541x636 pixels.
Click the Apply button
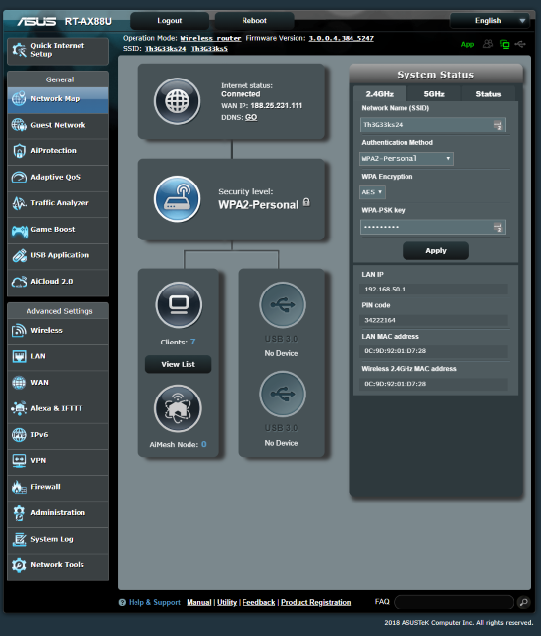click(x=436, y=250)
